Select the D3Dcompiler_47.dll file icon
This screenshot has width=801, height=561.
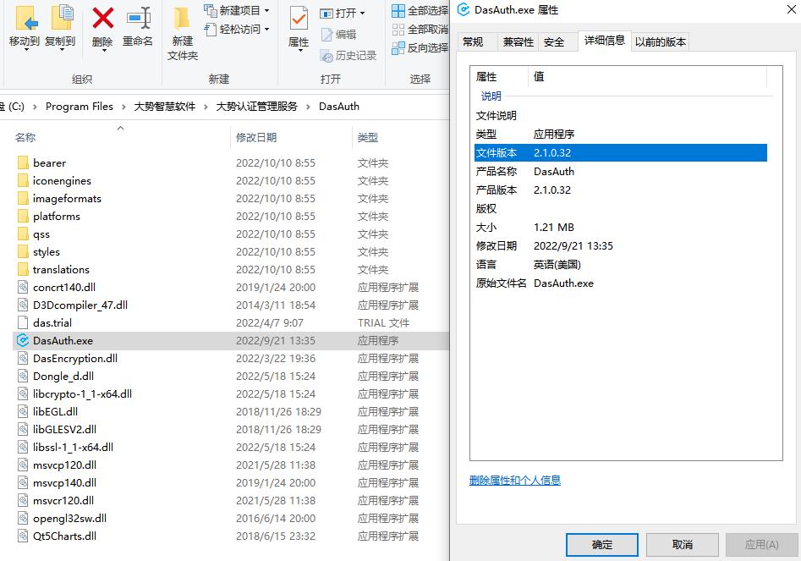(23, 305)
